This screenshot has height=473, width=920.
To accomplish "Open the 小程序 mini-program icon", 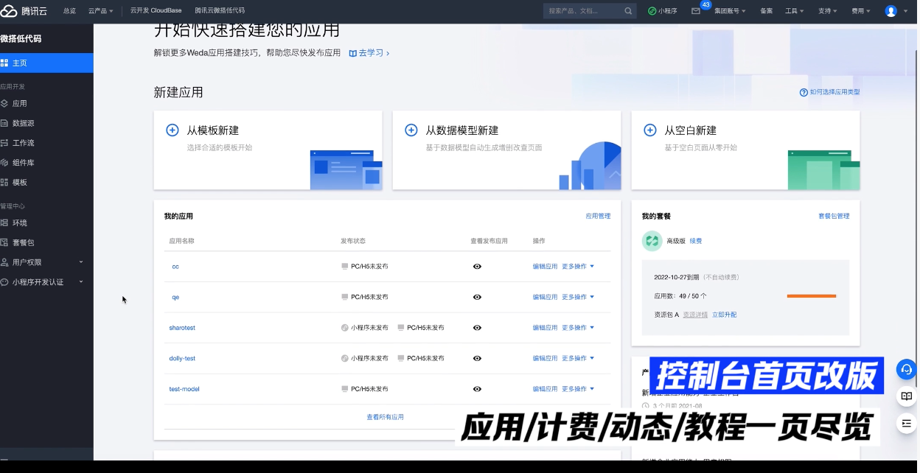I will 652,11.
